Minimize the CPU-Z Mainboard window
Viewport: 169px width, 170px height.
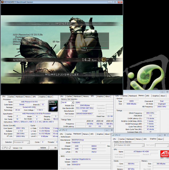pos(107,130)
